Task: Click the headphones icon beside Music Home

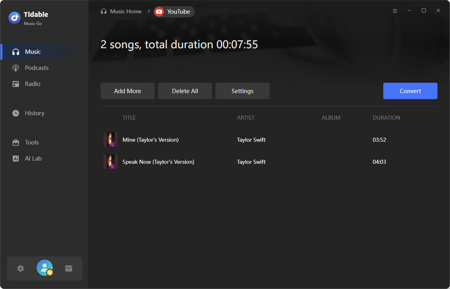Action: click(x=103, y=11)
